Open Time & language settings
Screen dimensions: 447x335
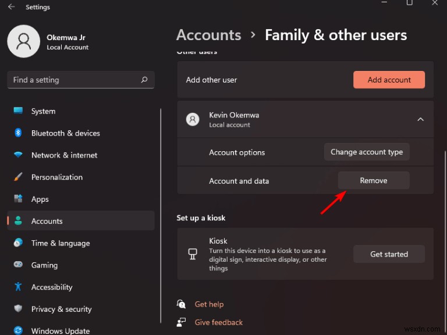[81, 243]
